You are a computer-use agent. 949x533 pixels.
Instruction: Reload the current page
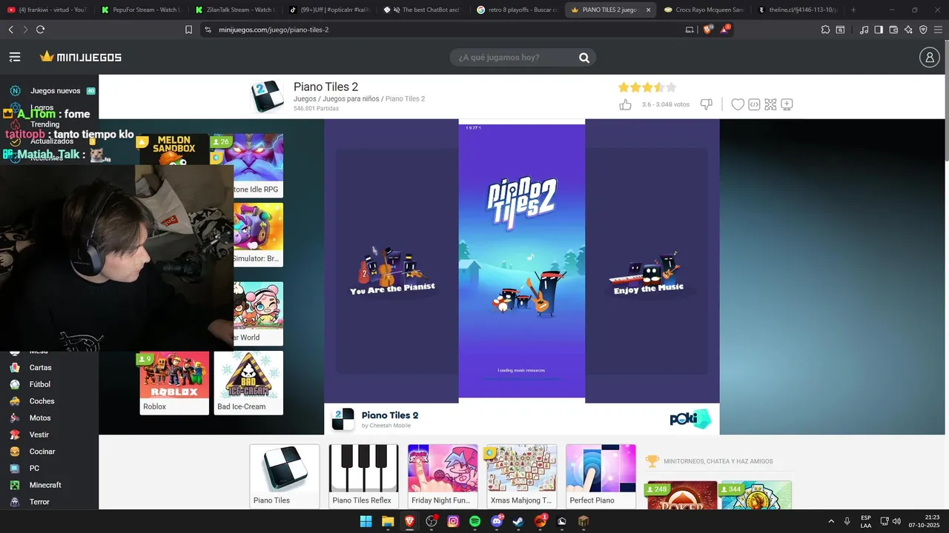[40, 30]
